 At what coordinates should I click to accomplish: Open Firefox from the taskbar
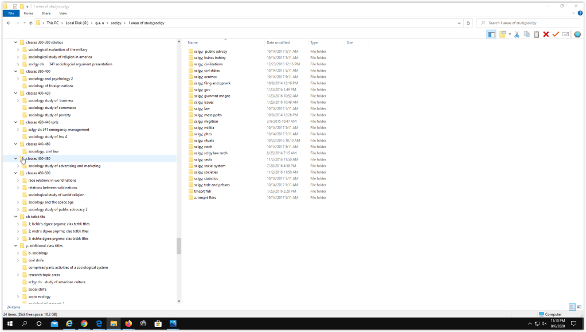click(x=128, y=324)
